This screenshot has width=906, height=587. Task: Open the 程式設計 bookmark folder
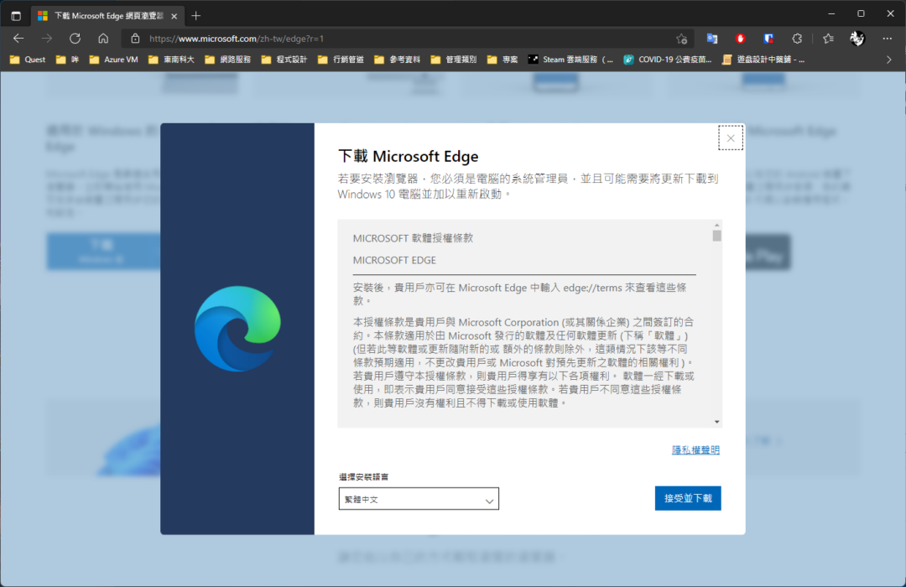pos(285,60)
